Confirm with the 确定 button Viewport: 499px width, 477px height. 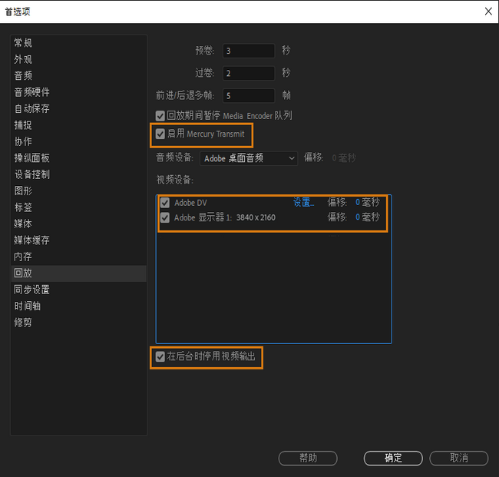tap(393, 459)
